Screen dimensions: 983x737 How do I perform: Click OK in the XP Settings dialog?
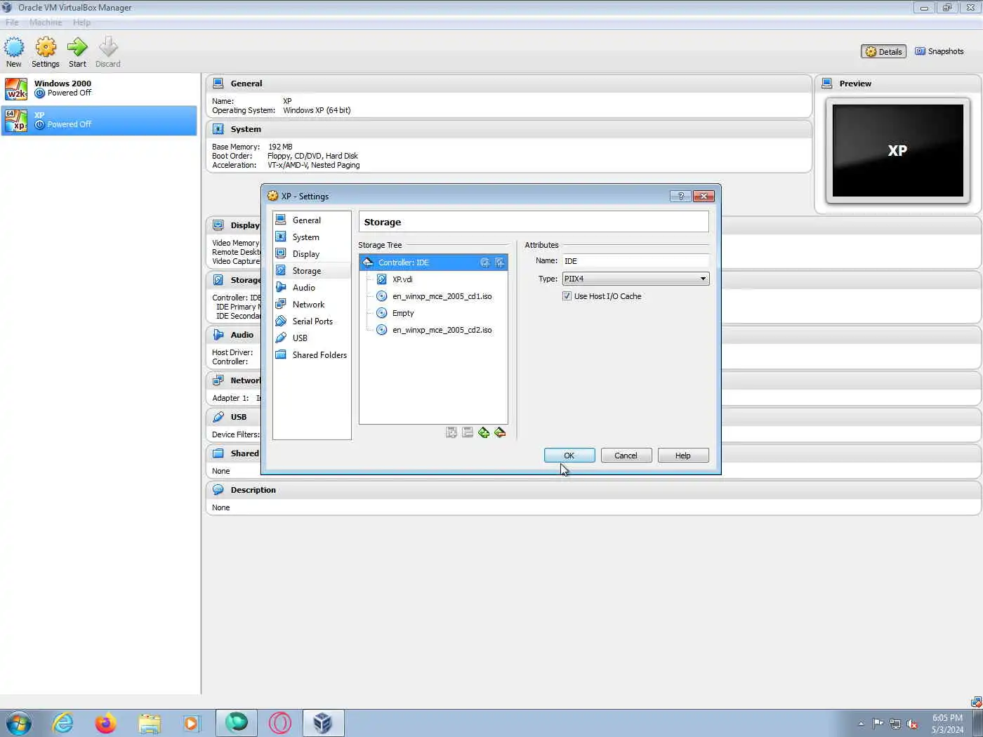tap(569, 456)
